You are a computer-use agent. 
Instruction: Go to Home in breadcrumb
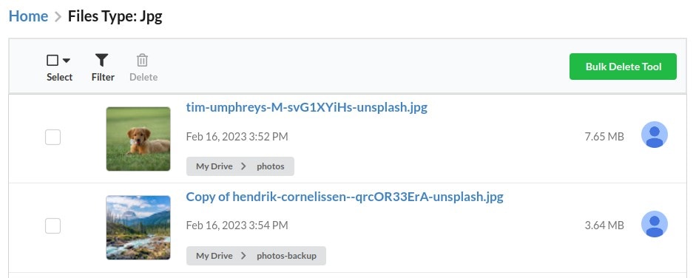(x=28, y=16)
